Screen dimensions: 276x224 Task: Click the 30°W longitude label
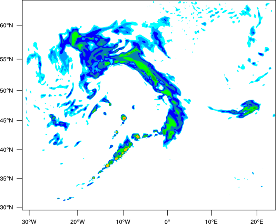click(x=29, y=222)
